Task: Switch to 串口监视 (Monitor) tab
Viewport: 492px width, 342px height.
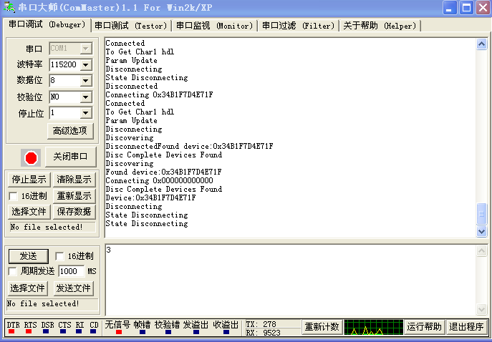Action: pyautogui.click(x=214, y=26)
